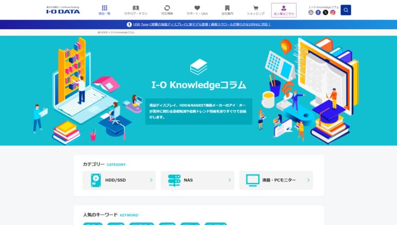
Task: Open ショッピング cart in the header
Action: [x=256, y=10]
